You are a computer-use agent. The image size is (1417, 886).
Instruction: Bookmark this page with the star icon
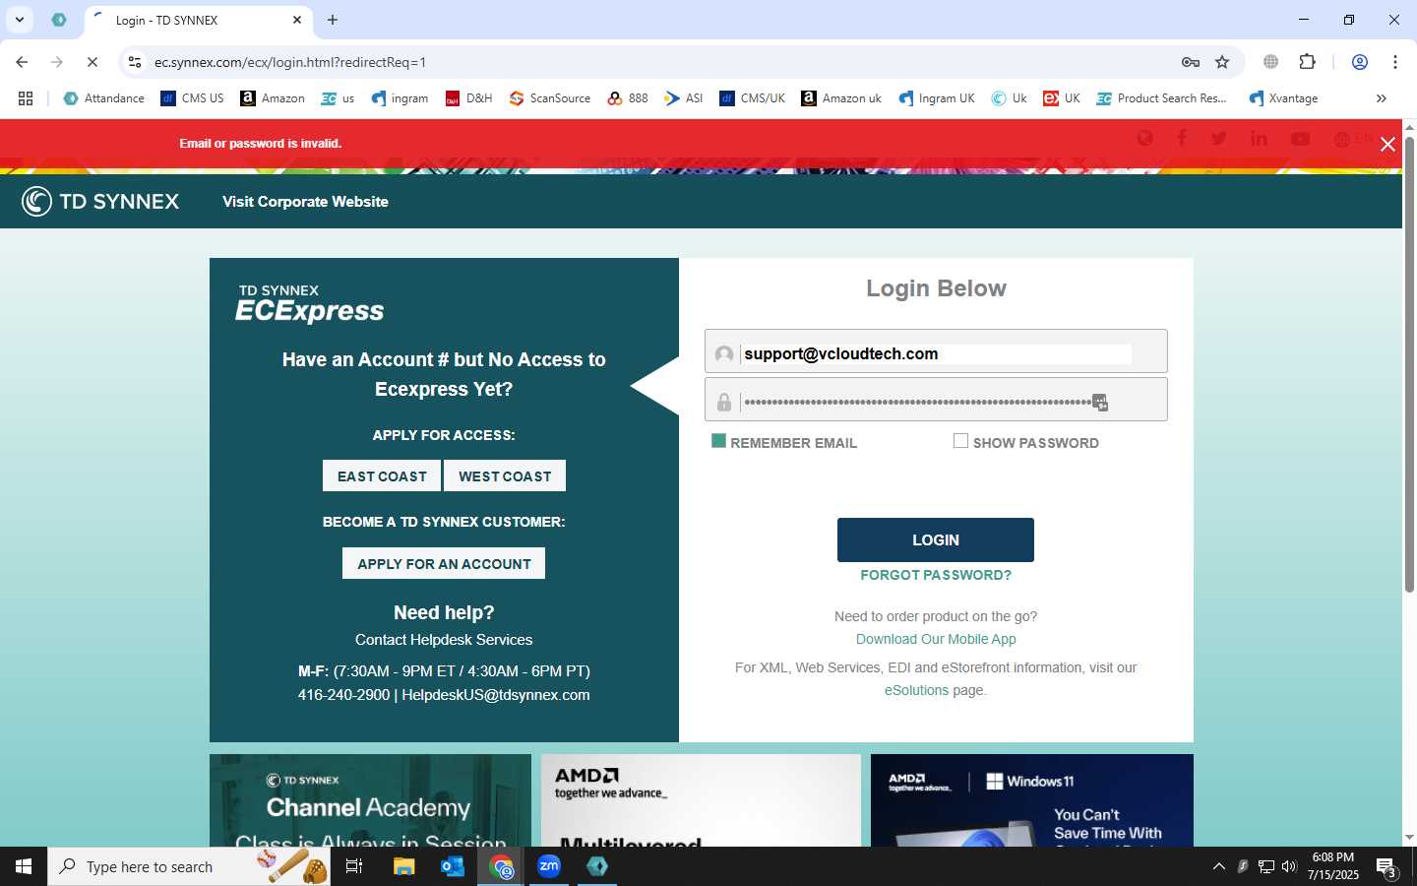1222,62
